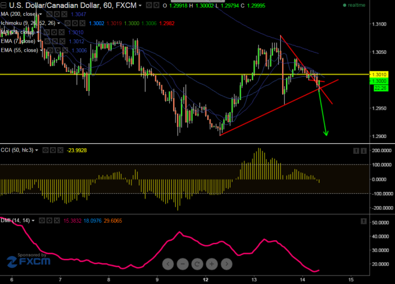Remove the EMA (55, close) indicator
Screen dimensions: 395x284
click(65, 51)
